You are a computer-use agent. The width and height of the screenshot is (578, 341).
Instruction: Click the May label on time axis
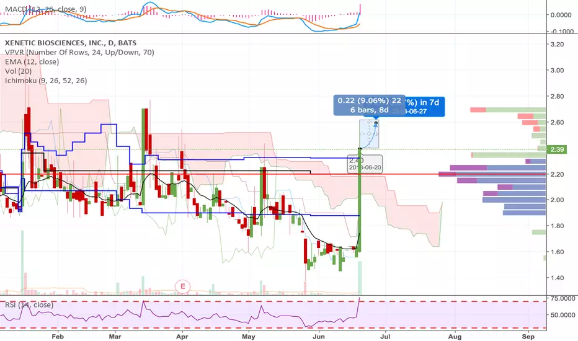point(249,337)
